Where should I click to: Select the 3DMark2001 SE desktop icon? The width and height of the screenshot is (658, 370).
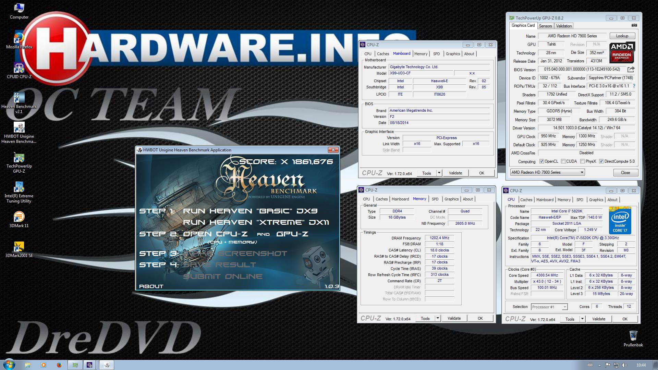pos(19,249)
